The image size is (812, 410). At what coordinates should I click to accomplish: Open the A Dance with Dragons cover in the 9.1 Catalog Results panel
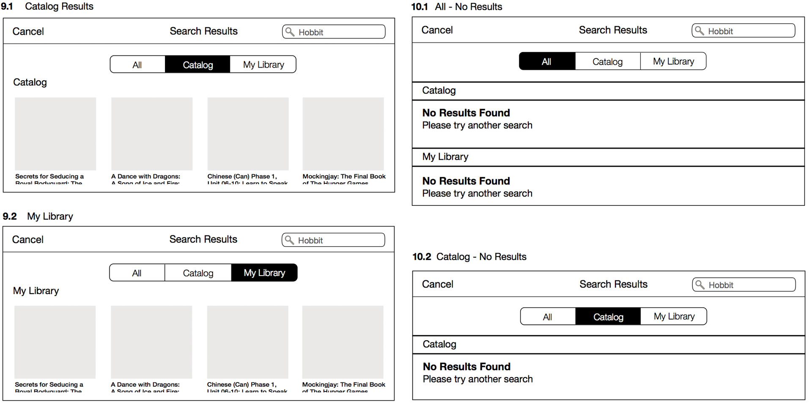point(152,134)
